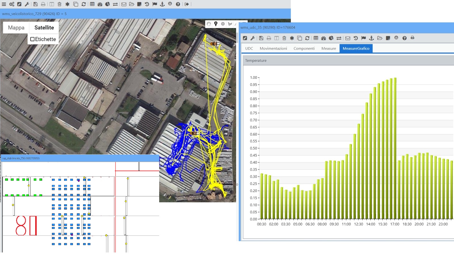454x255 pixels.
Task: Open the Movimentazioni tab
Action: coord(273,48)
